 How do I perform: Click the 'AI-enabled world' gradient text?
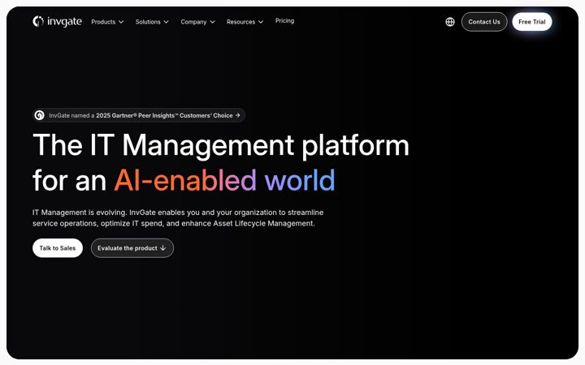[224, 180]
